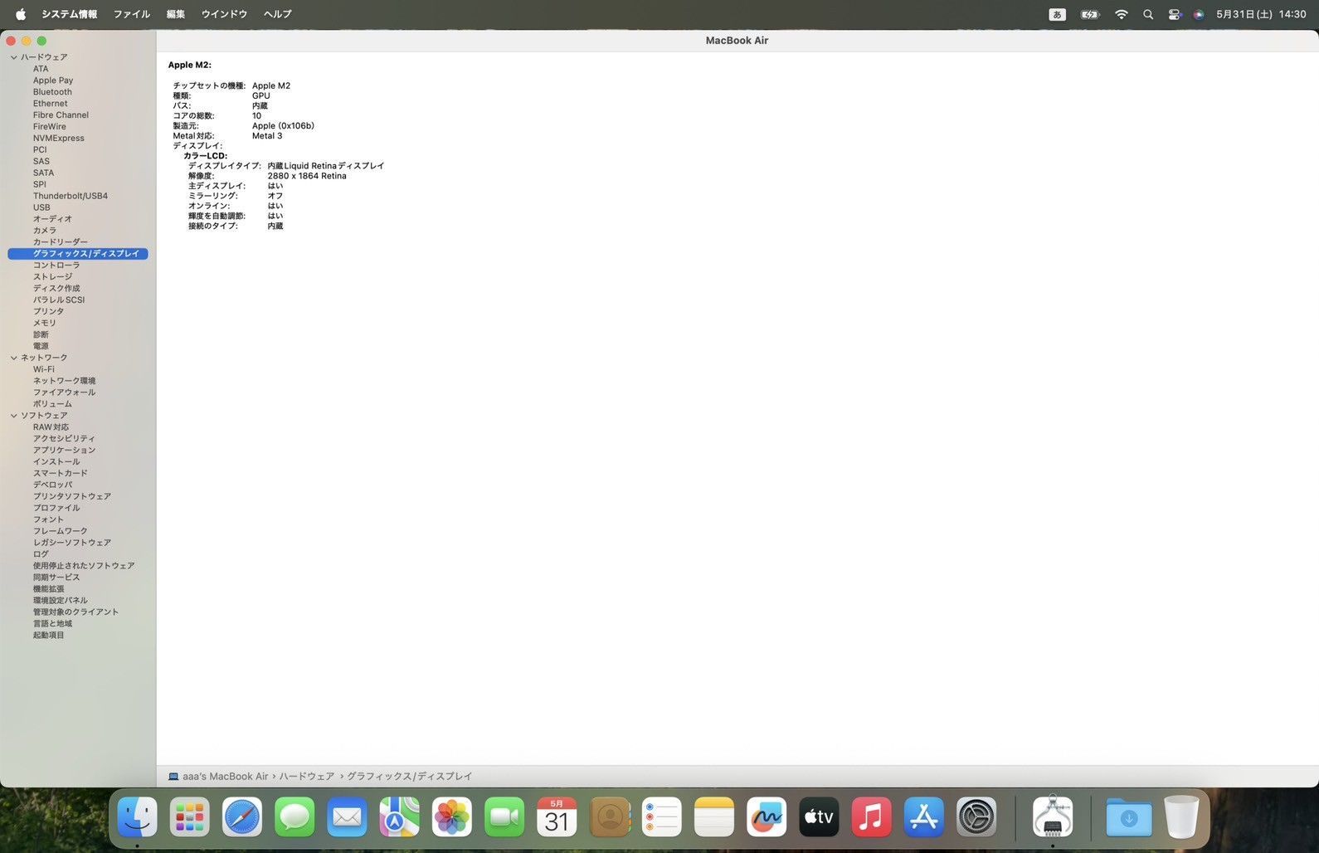
Task: Open the ウインドウ menu
Action: click(x=224, y=14)
